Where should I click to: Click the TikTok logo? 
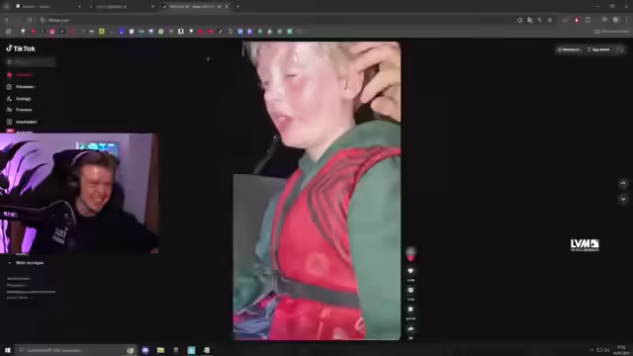[x=21, y=48]
